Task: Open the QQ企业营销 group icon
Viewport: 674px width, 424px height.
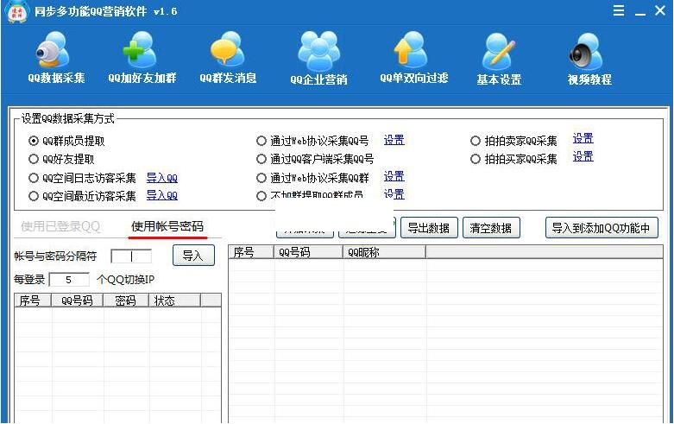Action: 318,52
